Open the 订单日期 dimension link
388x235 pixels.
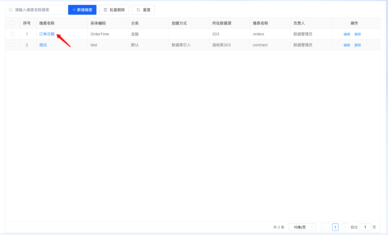[47, 34]
